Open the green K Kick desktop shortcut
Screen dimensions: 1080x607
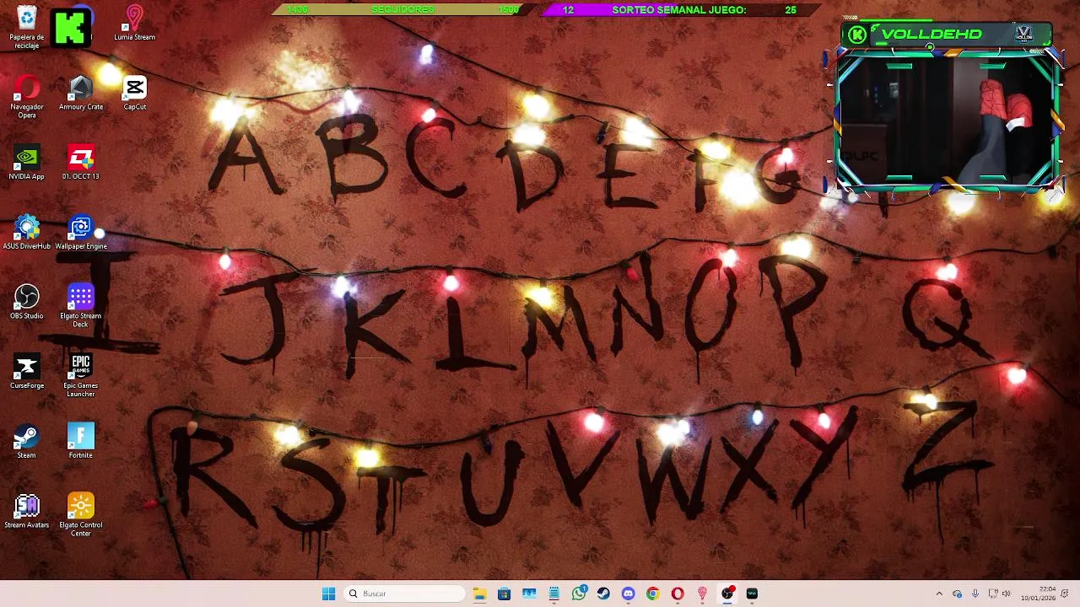71,28
